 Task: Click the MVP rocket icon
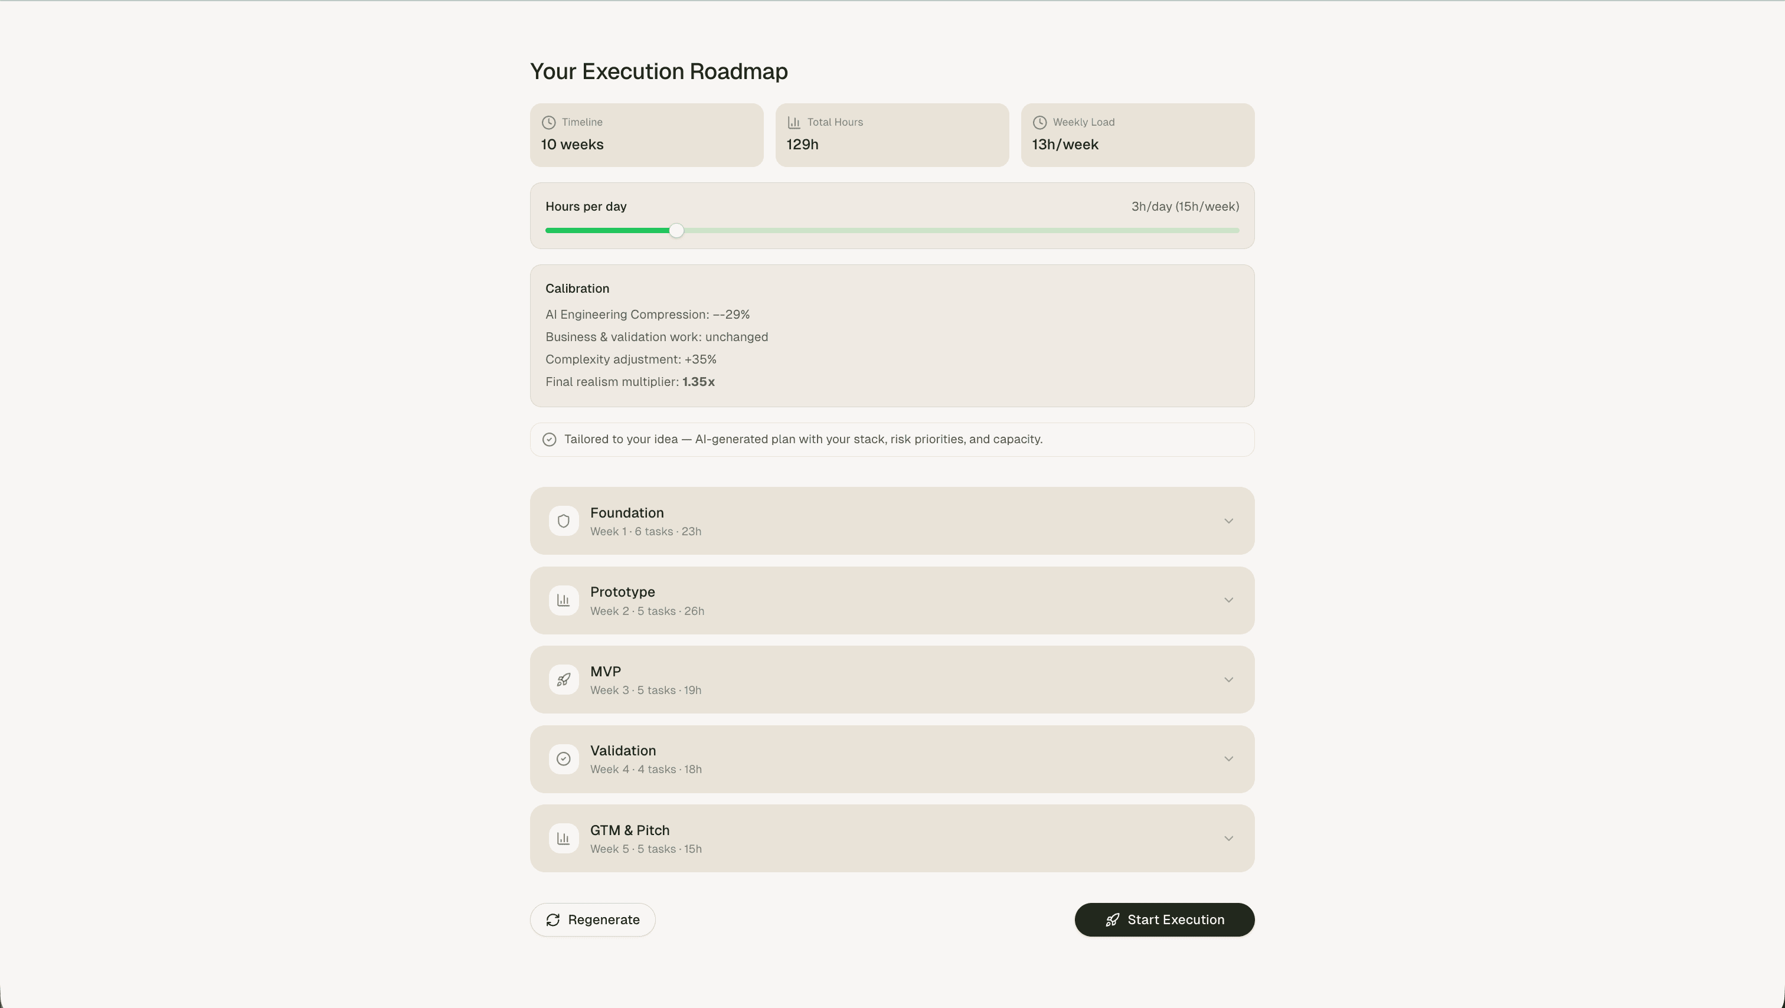click(563, 680)
